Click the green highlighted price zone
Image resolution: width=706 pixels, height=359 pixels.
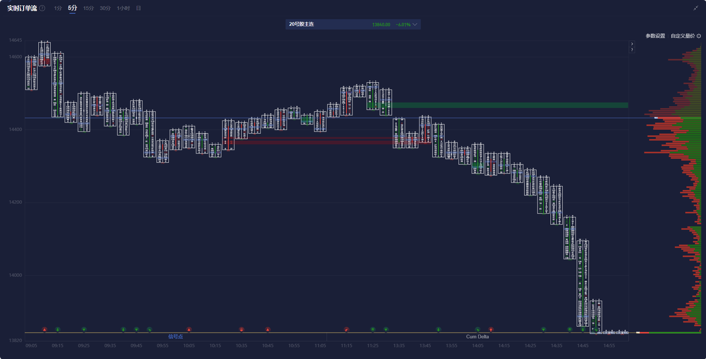[x=509, y=105]
